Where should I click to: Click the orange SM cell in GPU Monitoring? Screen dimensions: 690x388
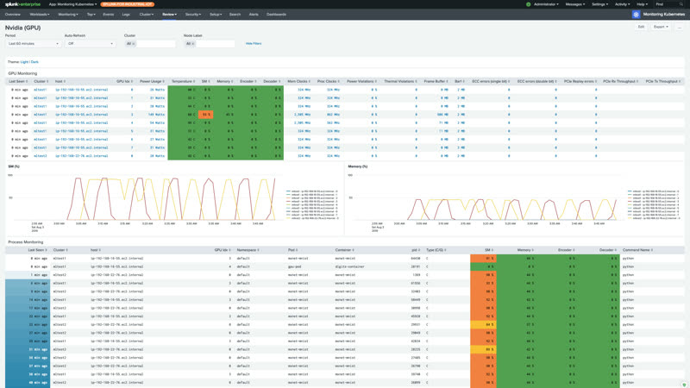[x=205, y=115]
